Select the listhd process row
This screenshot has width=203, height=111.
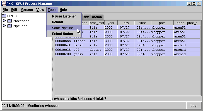tap(81, 41)
